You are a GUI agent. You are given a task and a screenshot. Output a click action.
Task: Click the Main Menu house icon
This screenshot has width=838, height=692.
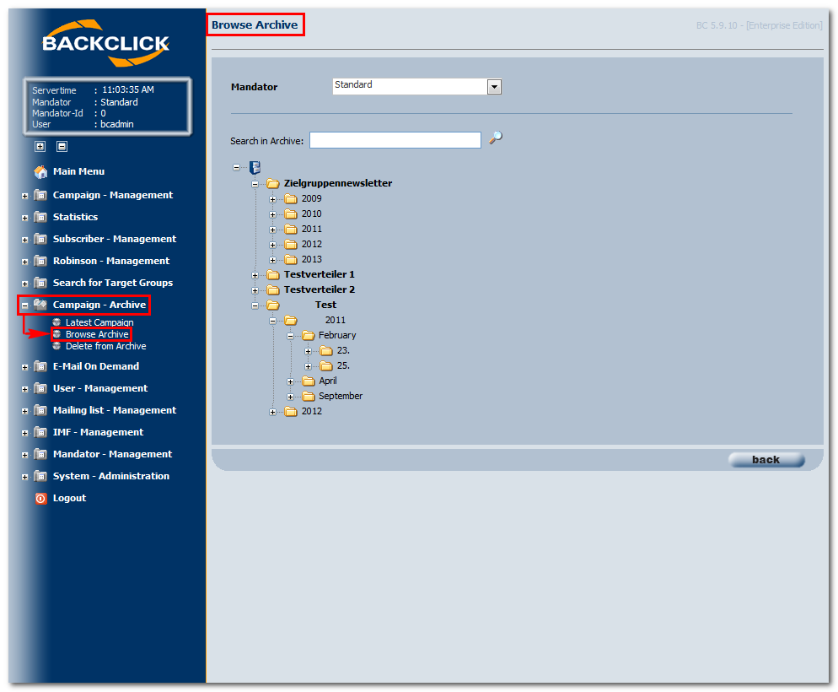[x=40, y=171]
